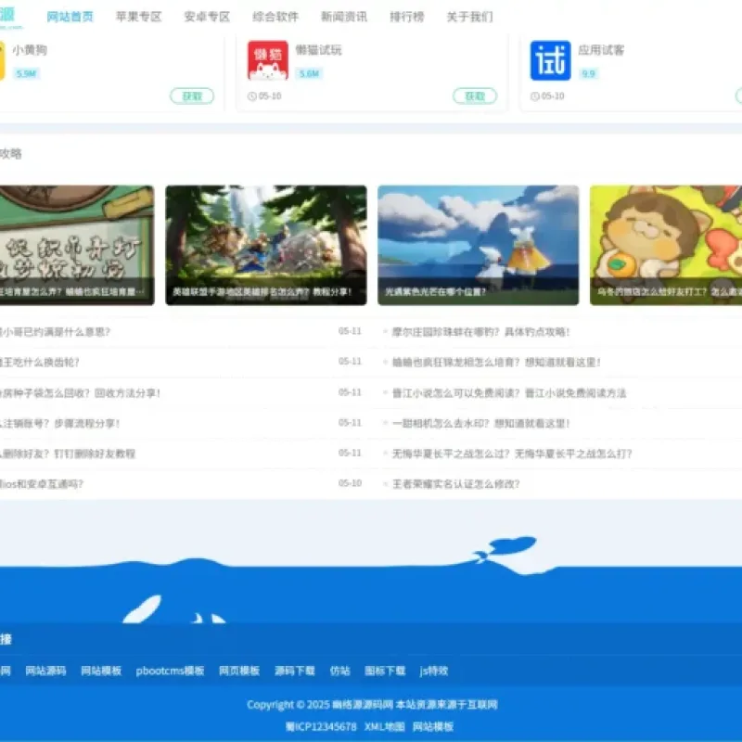Open the 小黄狗 app title

pyautogui.click(x=30, y=50)
